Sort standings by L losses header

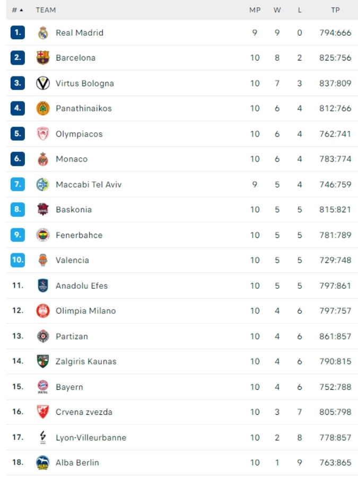[300, 10]
